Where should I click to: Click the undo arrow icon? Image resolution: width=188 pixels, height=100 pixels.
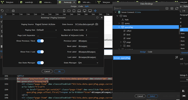click(2, 11)
